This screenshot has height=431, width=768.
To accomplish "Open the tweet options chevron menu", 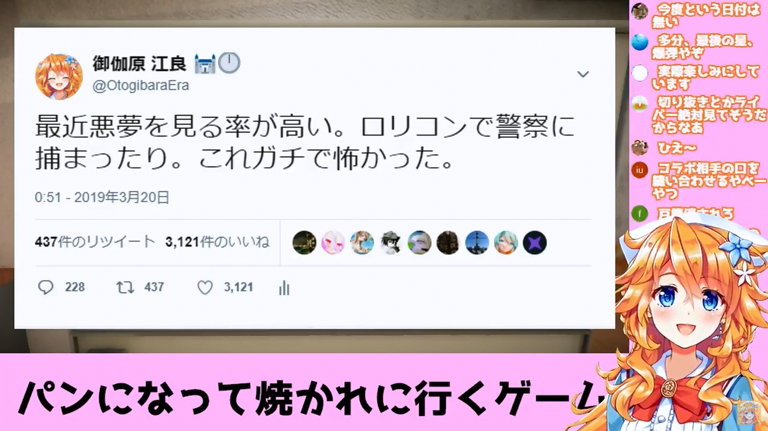I will pos(582,74).
